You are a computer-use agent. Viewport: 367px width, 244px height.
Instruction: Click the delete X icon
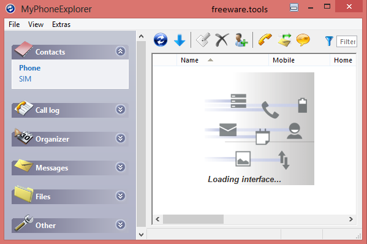(x=222, y=40)
